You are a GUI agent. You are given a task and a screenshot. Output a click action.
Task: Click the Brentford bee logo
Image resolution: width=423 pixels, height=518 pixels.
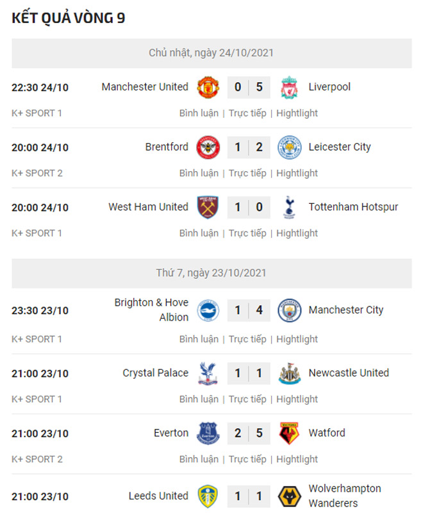208,147
